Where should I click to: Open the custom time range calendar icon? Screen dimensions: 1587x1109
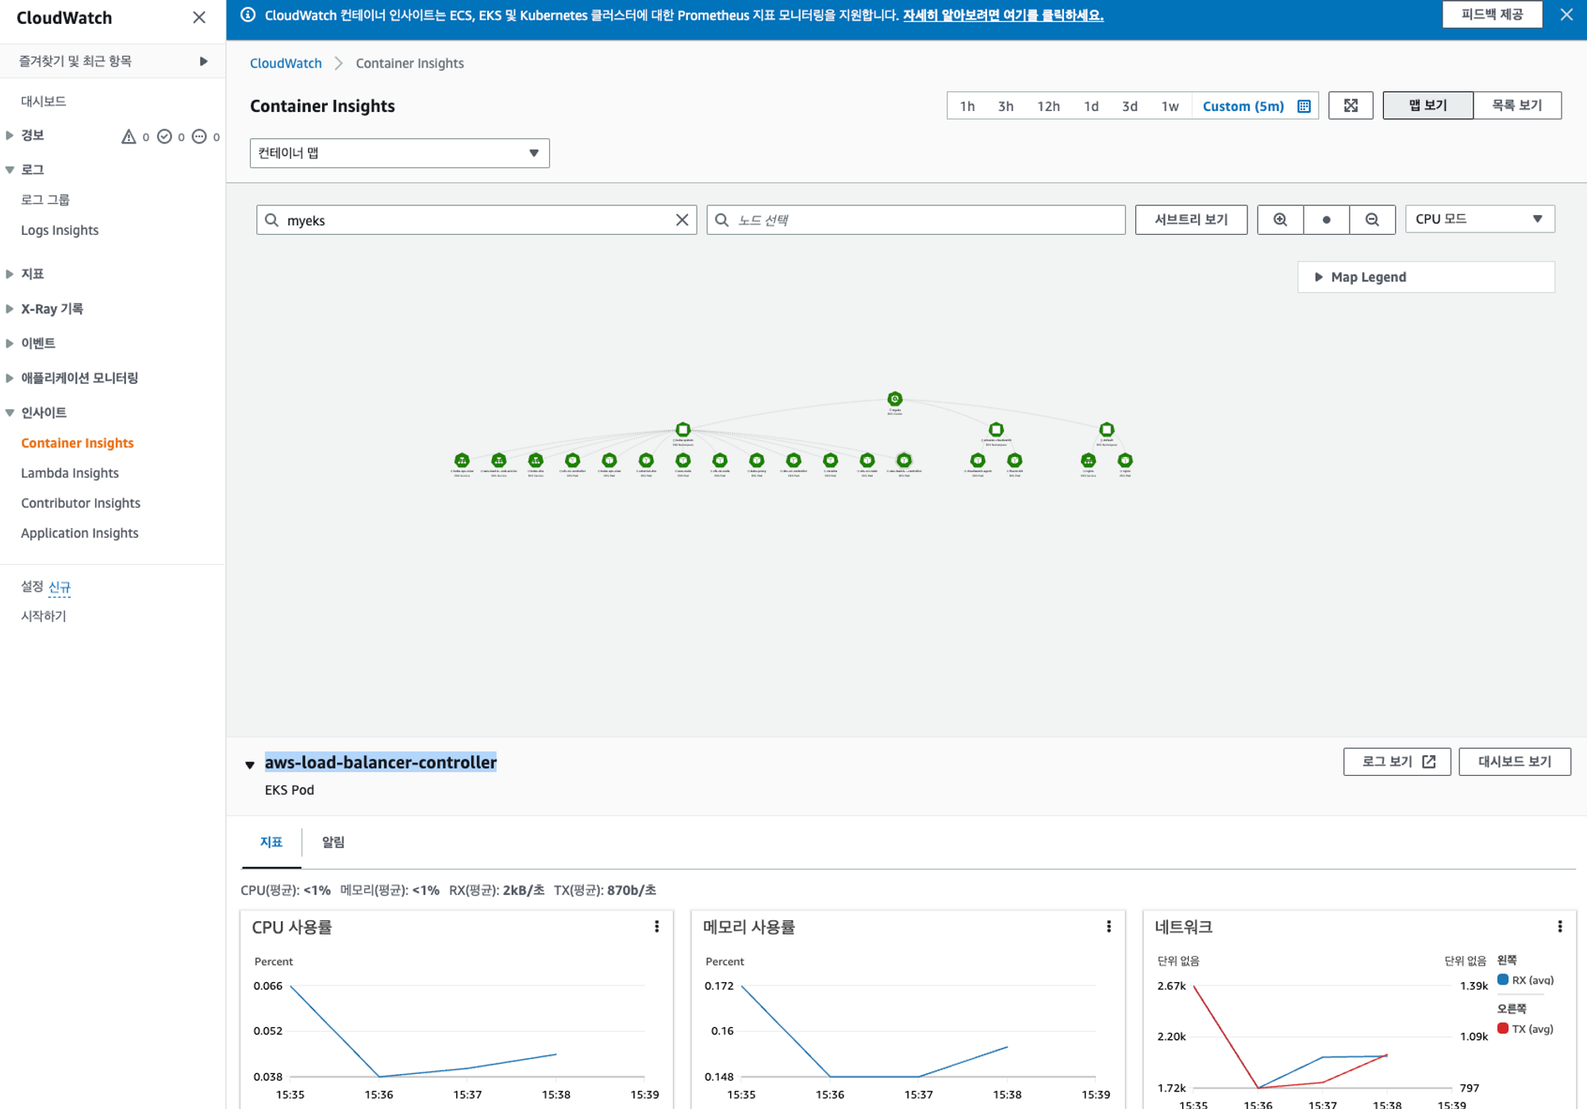[1304, 106]
